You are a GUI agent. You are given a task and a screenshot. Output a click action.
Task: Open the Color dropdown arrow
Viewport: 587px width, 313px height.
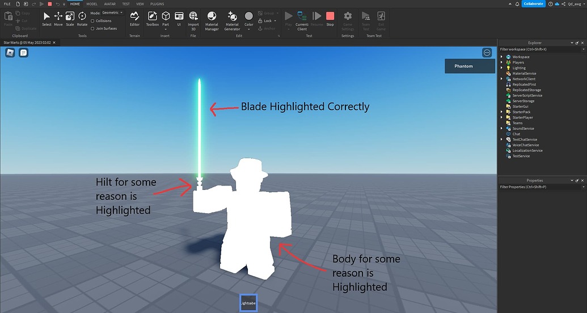point(249,29)
